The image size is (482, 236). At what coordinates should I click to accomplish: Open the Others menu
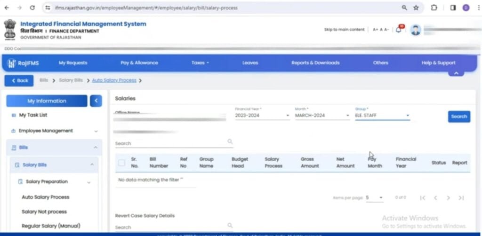point(380,63)
